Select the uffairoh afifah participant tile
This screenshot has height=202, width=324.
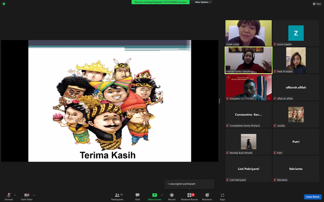[x=296, y=87]
